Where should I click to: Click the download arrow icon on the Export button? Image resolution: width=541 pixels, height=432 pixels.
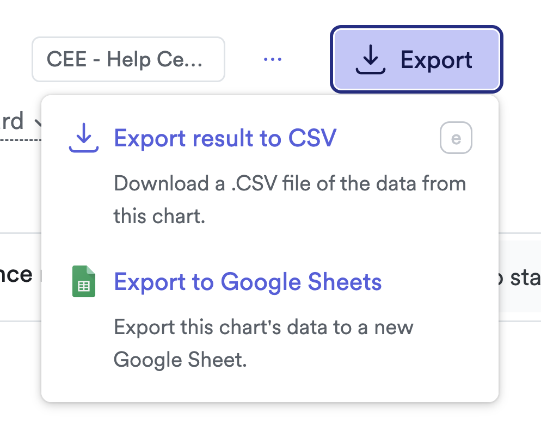[370, 59]
